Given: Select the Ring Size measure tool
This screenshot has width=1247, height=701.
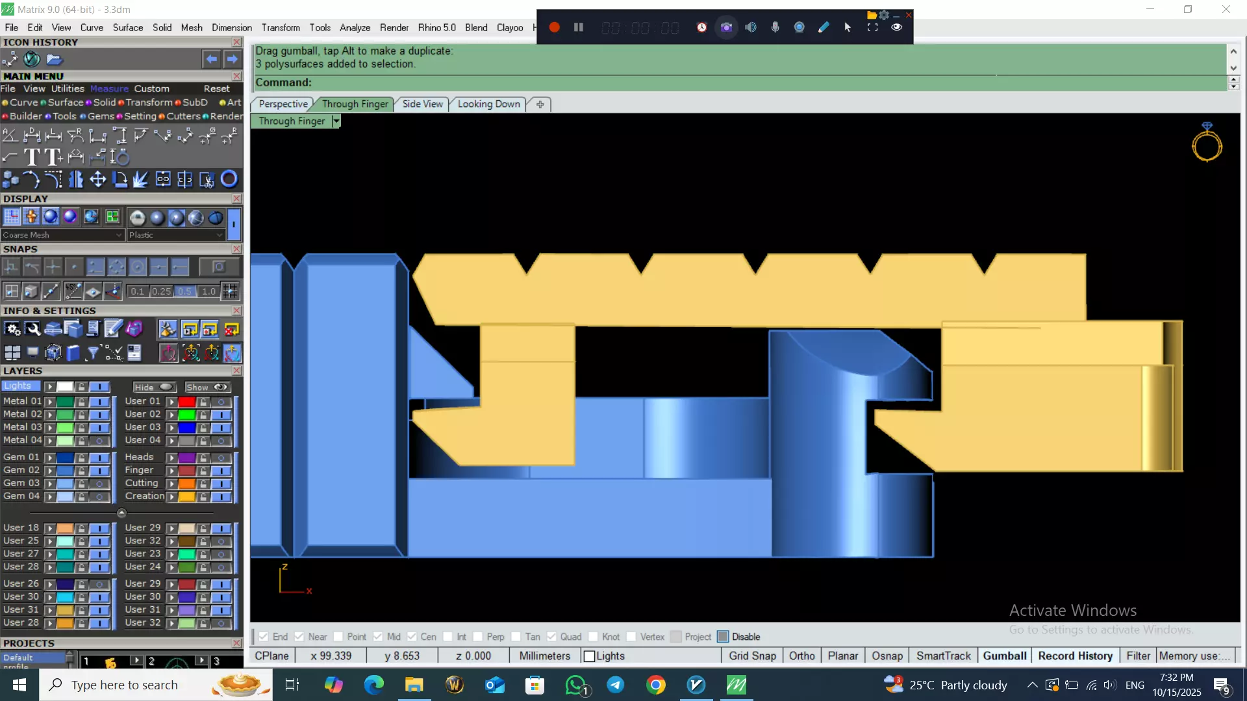Looking at the screenshot, I should click(120, 157).
